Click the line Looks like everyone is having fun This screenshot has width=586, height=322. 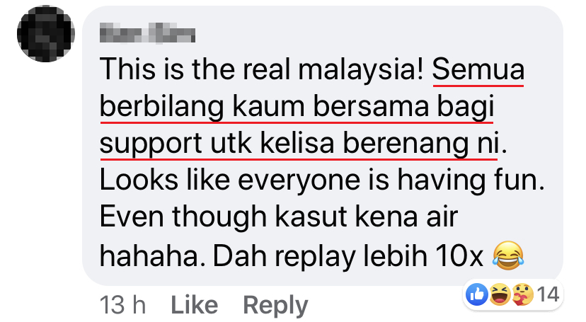pyautogui.click(x=322, y=180)
